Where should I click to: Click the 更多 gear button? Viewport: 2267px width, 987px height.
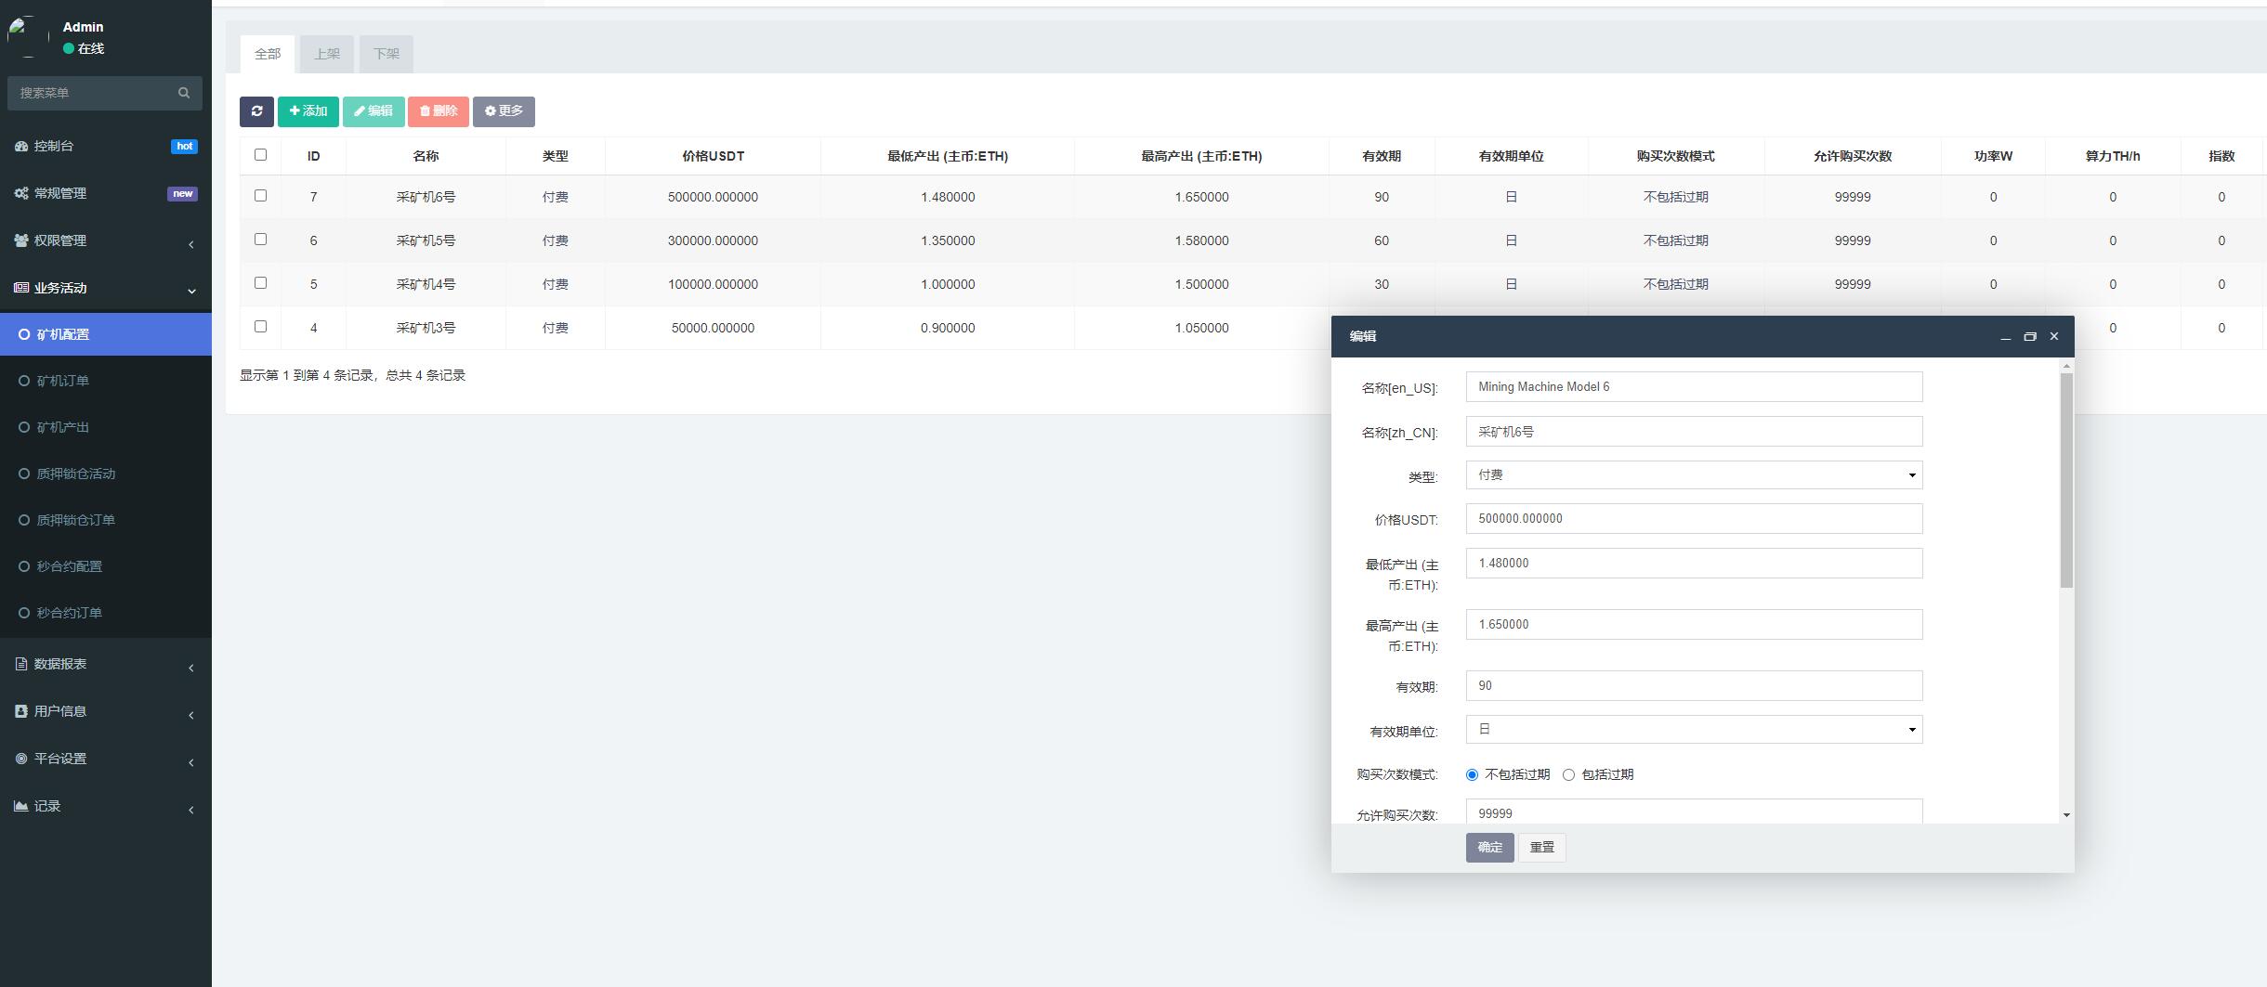point(504,111)
